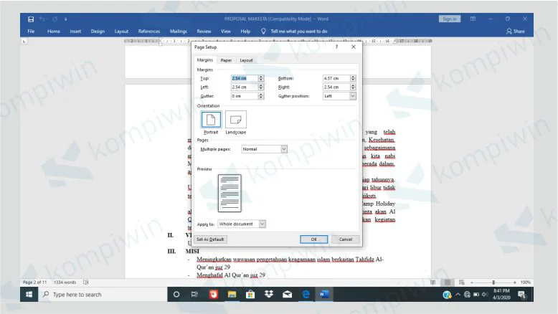Click the Sign in button
Image resolution: width=558 pixels, height=314 pixels.
click(x=450, y=19)
